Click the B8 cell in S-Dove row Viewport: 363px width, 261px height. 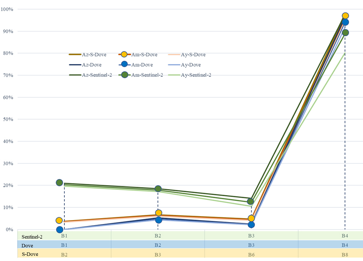coord(345,254)
